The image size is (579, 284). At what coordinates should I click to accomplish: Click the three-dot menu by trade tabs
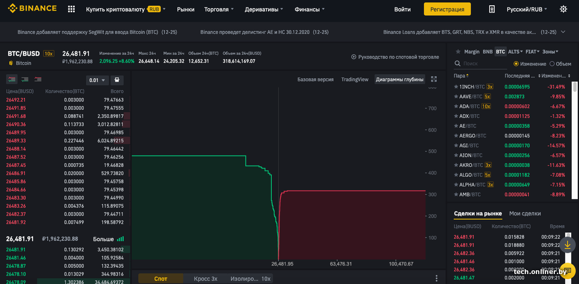[x=436, y=278]
